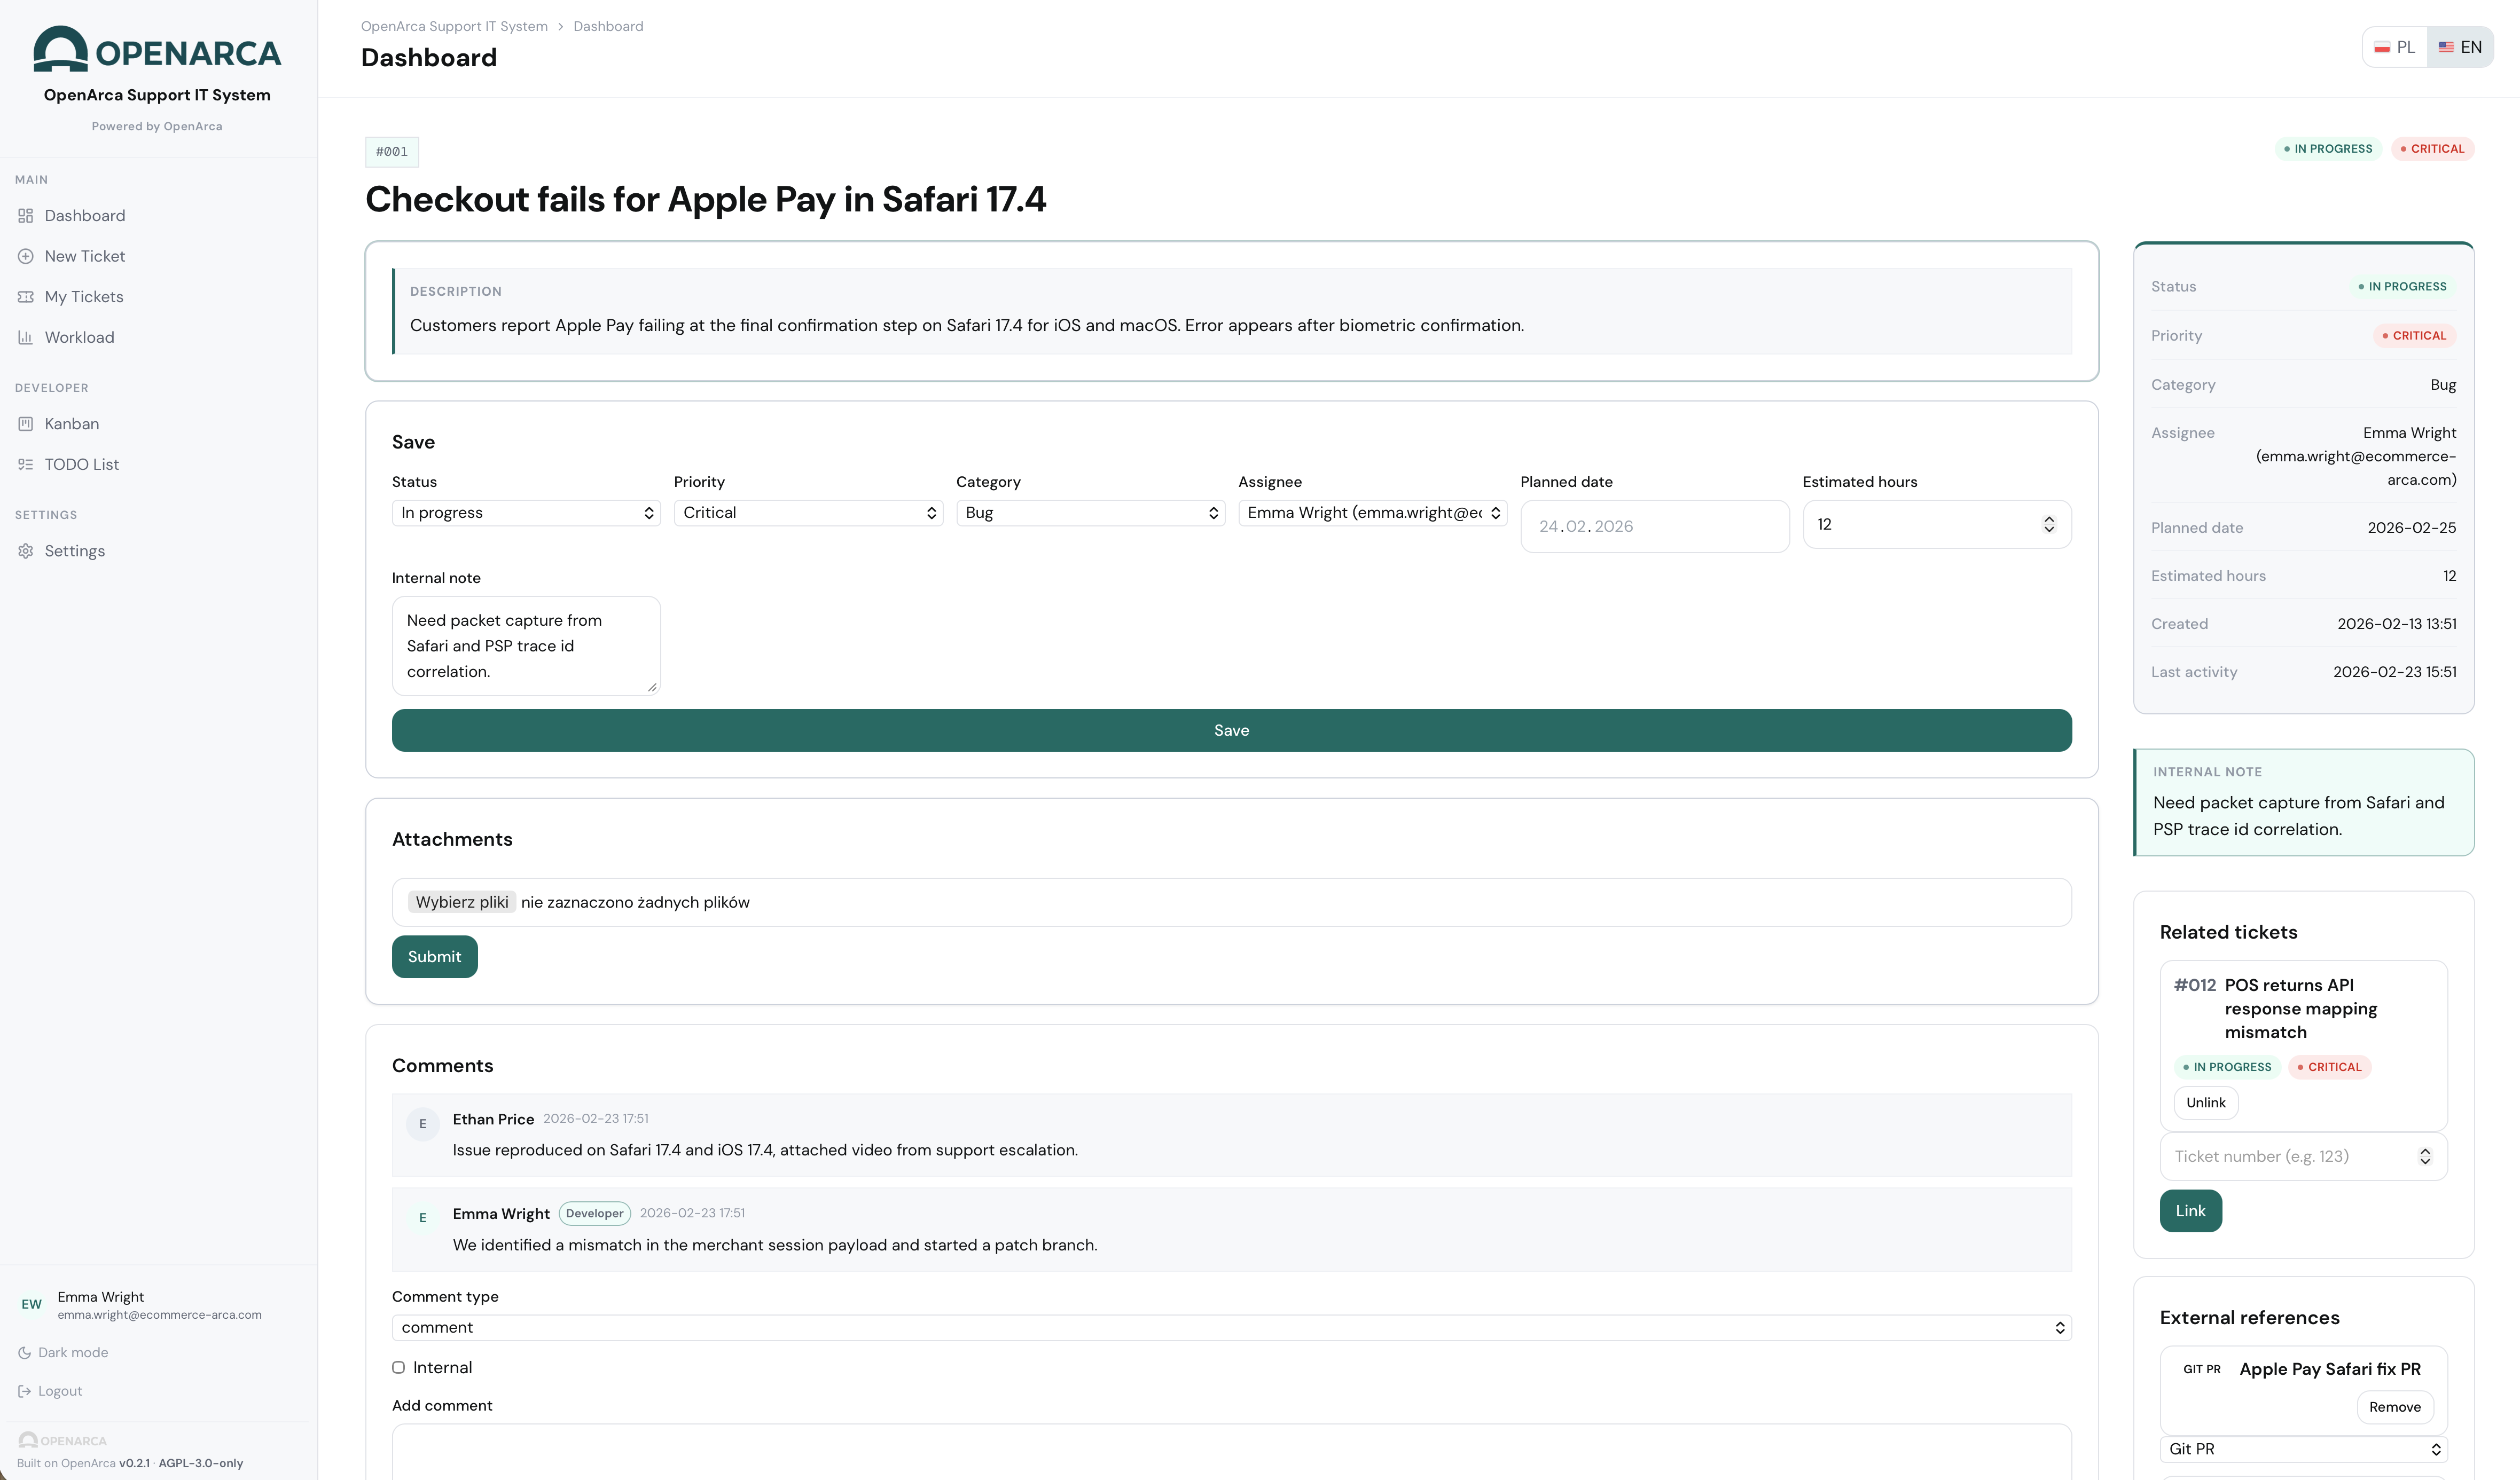Click the Workload bar chart icon

click(x=26, y=338)
